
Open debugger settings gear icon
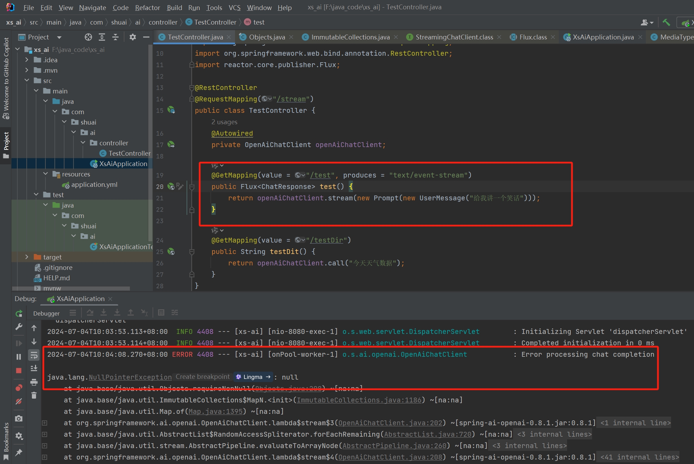point(19,436)
